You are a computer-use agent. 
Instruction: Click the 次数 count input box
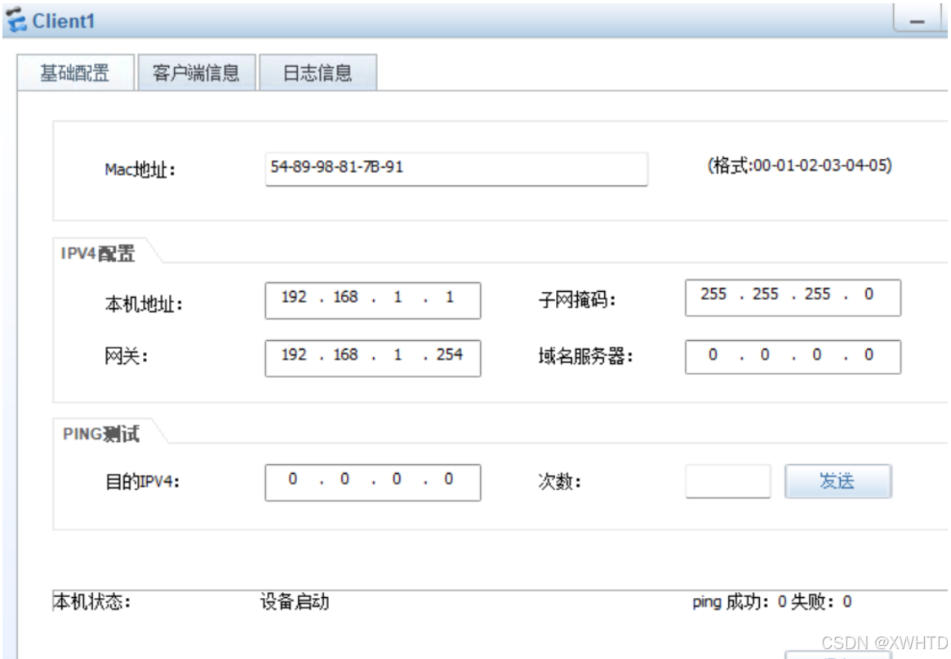click(728, 481)
